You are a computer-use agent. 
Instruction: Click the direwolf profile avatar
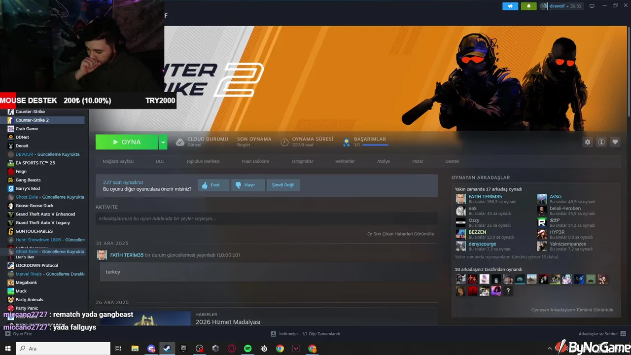tap(544, 6)
